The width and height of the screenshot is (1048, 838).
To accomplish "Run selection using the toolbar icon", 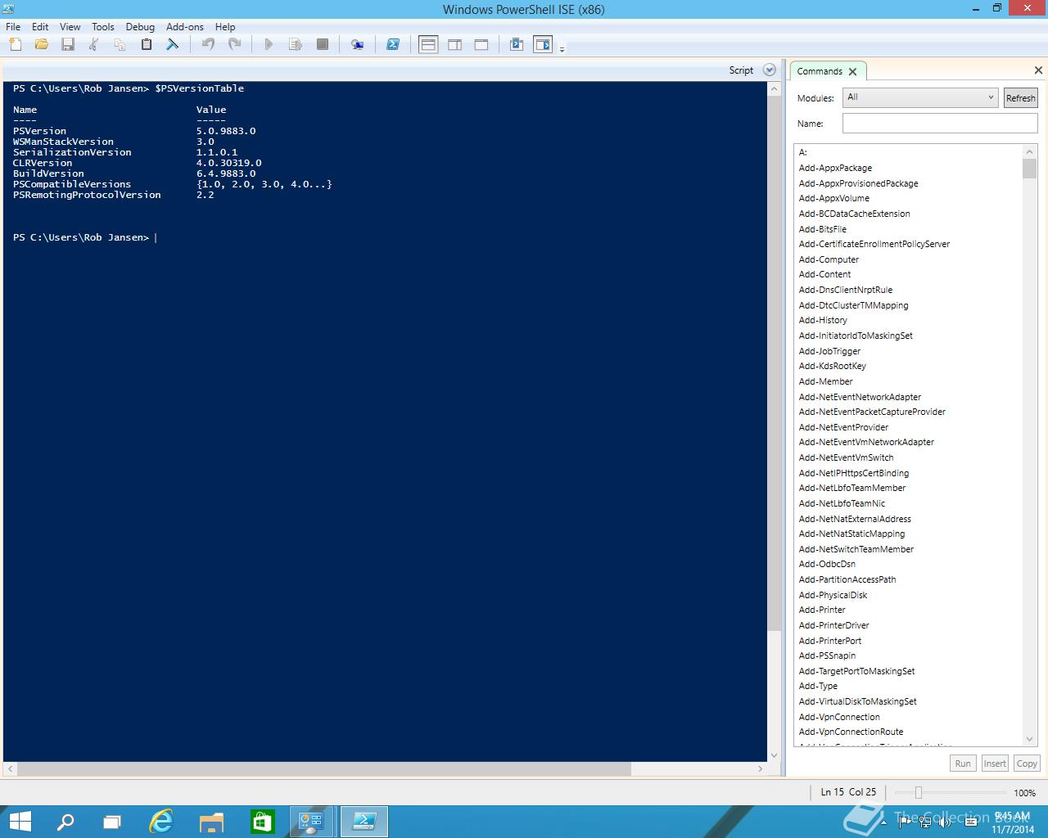I will (296, 45).
